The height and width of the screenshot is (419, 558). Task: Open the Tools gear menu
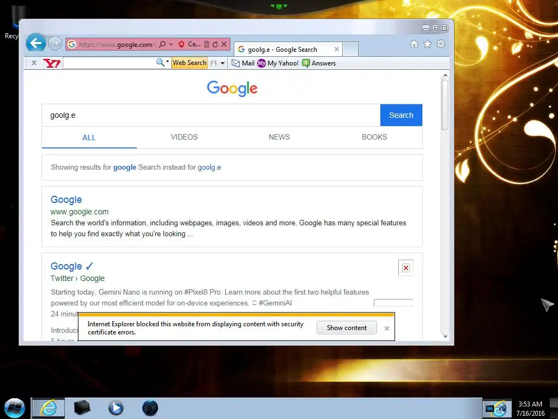coord(441,44)
